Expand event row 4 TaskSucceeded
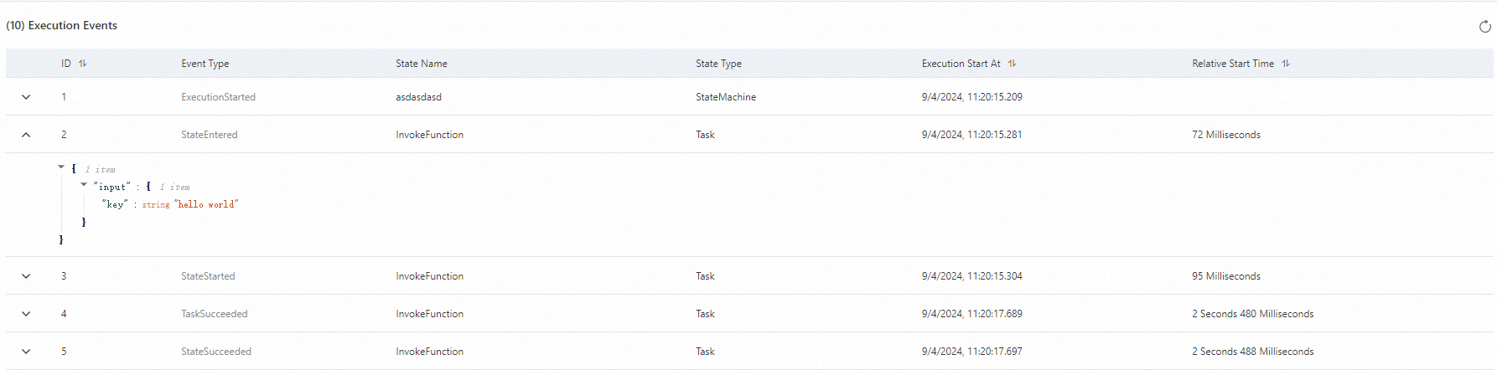This screenshot has height=370, width=1497. pyautogui.click(x=26, y=314)
